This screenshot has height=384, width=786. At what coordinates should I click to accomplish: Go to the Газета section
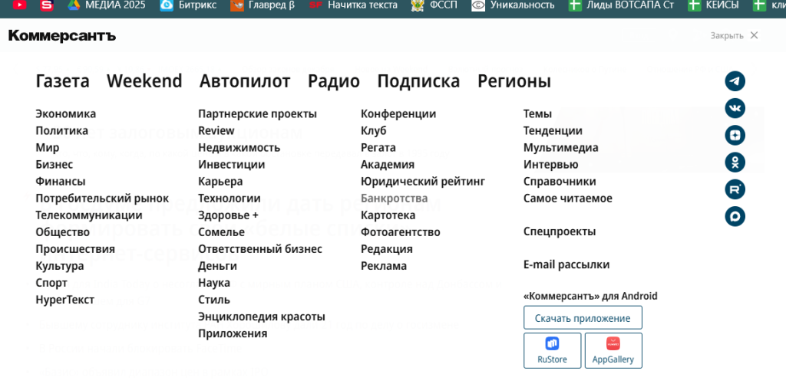tap(63, 81)
